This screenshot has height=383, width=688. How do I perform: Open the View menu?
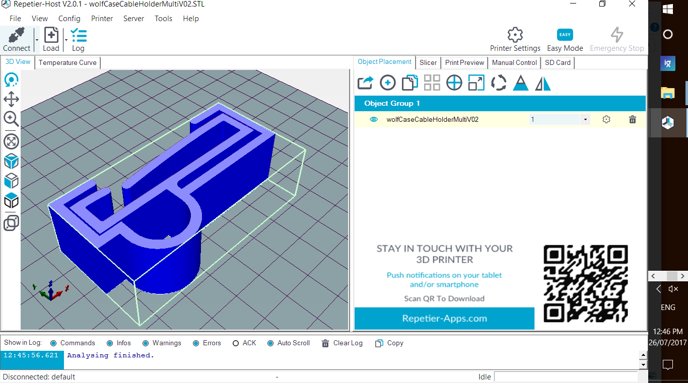point(40,19)
